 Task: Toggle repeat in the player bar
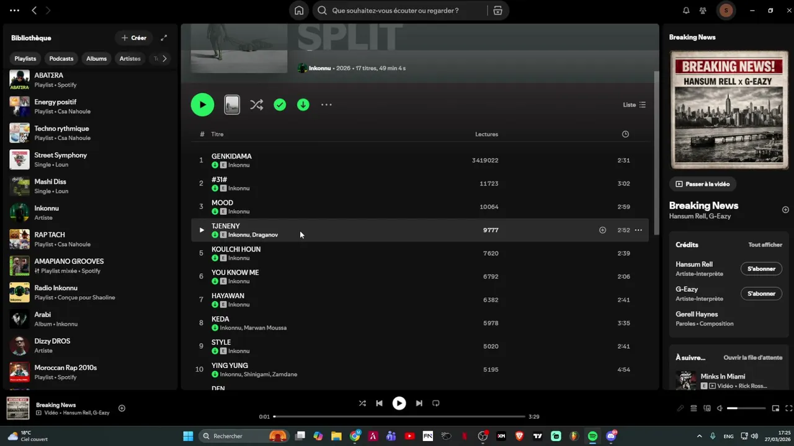[x=435, y=403]
